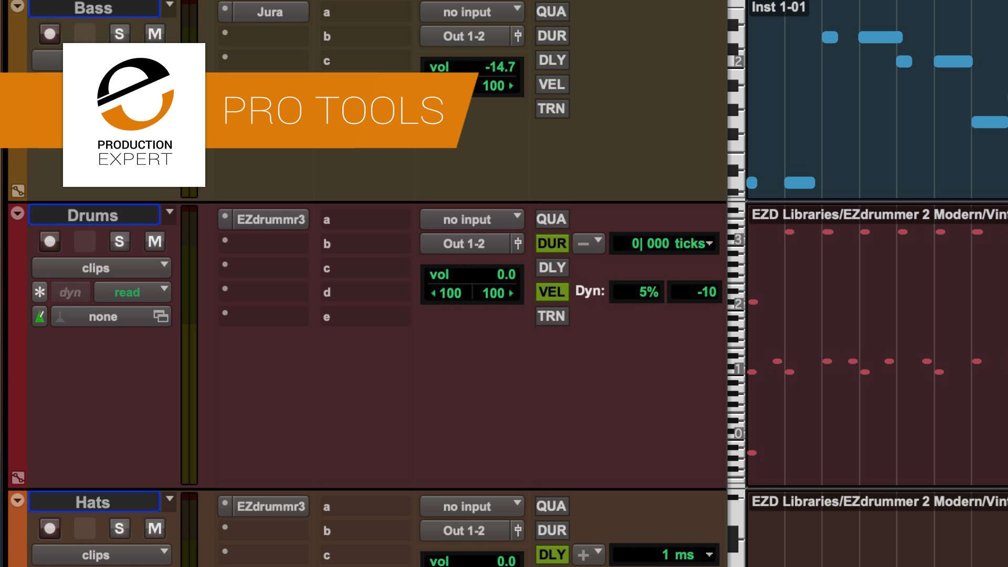Screen dimensions: 1008x567
Task: Record-enable the Hats track
Action: coord(50,528)
